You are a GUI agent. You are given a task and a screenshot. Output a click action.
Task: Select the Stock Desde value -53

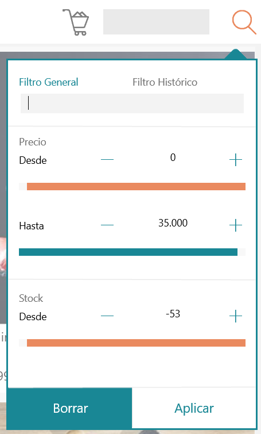tap(173, 314)
